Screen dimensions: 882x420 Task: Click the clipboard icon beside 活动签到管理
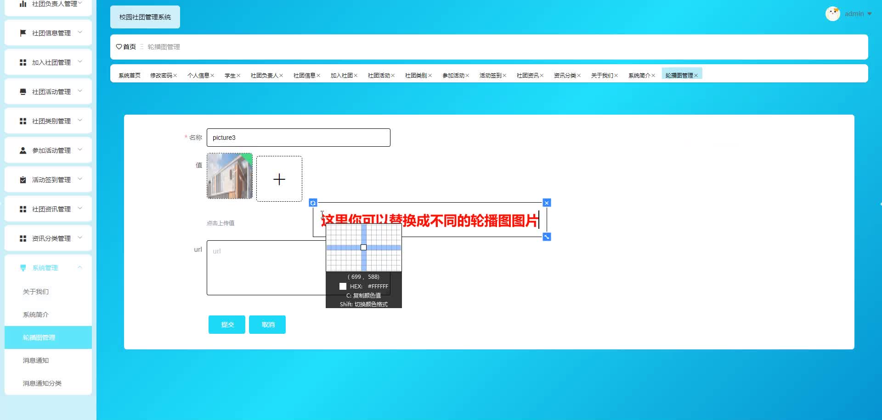click(23, 180)
